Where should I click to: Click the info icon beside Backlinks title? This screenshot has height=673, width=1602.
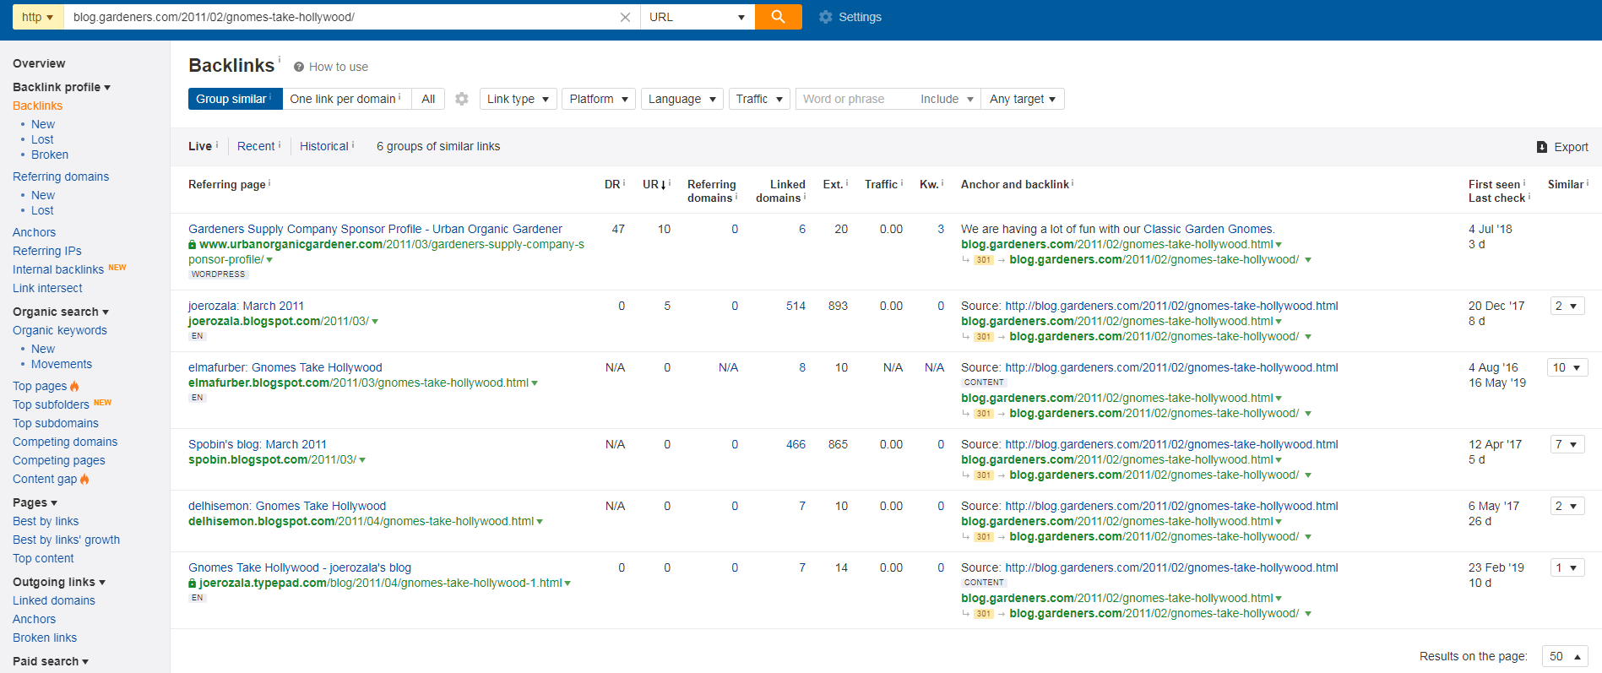pyautogui.click(x=280, y=59)
